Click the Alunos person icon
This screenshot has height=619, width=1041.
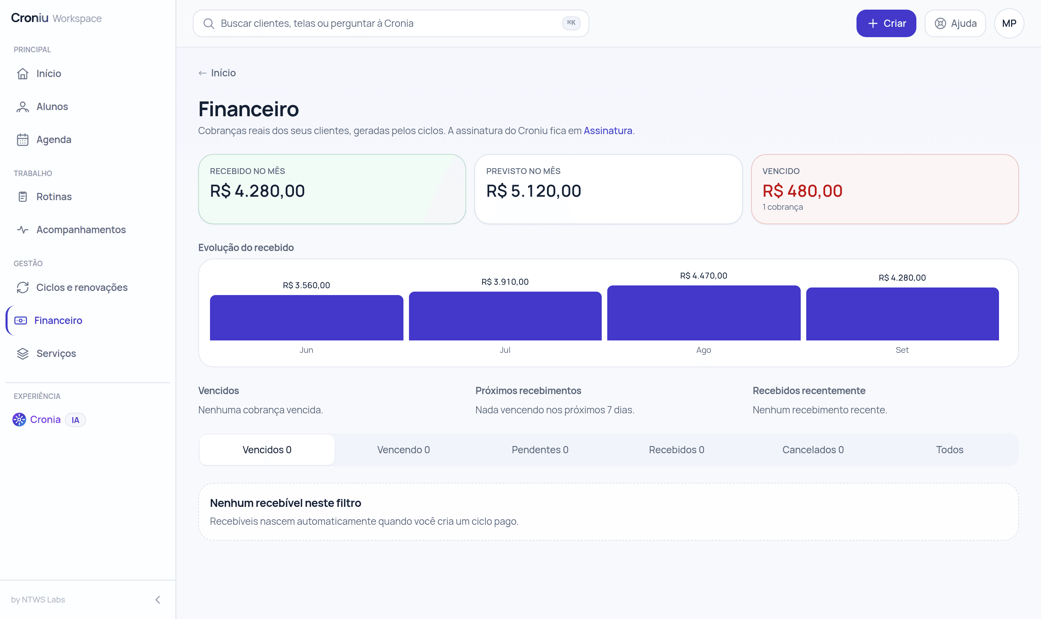(x=23, y=107)
